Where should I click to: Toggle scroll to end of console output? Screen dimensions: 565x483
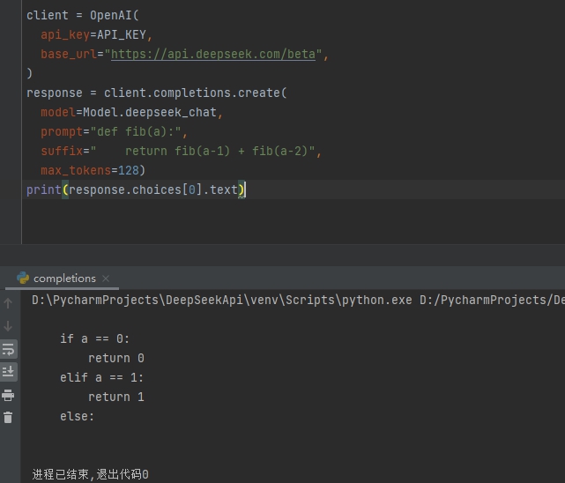pyautogui.click(x=9, y=372)
